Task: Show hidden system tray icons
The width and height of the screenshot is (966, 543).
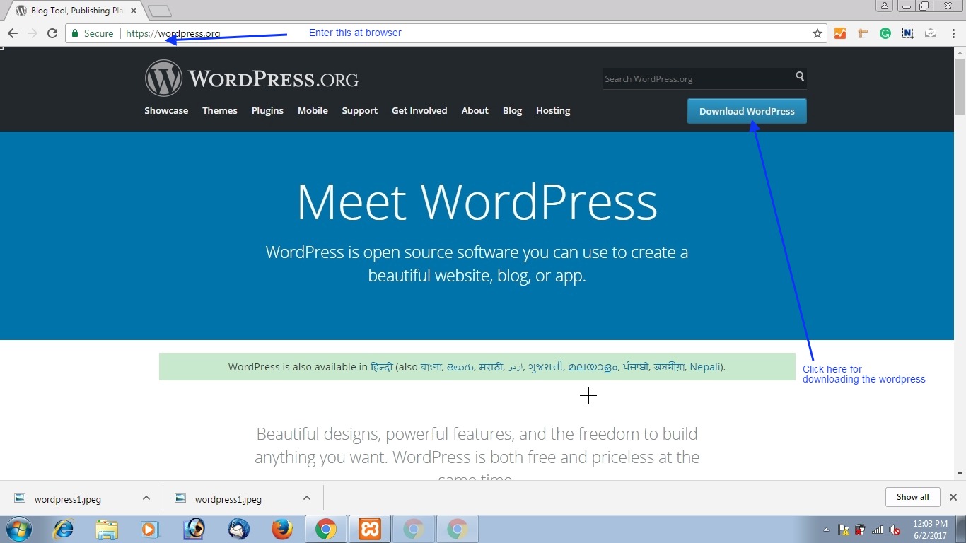Action: point(826,530)
